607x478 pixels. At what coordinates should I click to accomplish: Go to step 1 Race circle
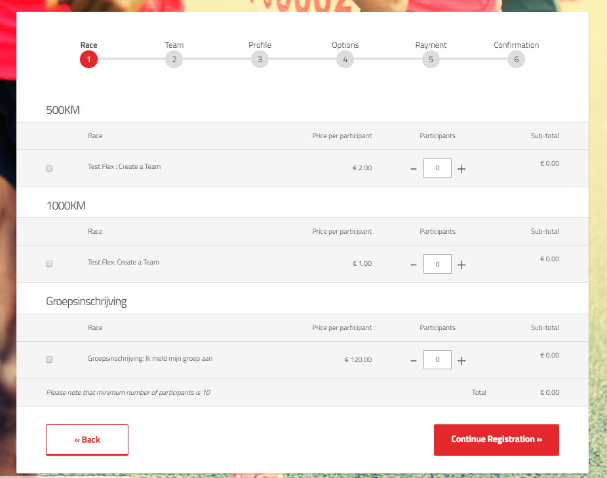pos(88,59)
